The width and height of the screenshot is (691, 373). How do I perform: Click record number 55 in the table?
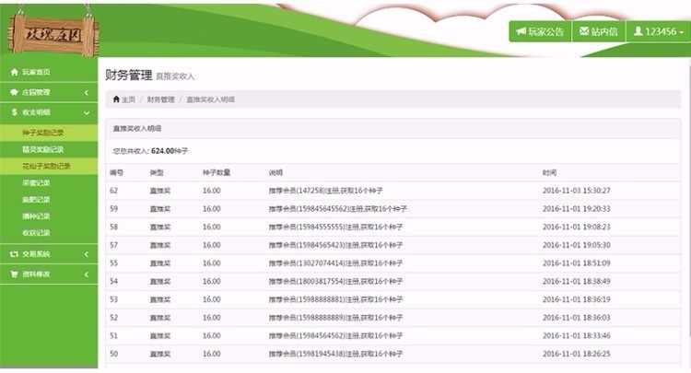coord(114,262)
